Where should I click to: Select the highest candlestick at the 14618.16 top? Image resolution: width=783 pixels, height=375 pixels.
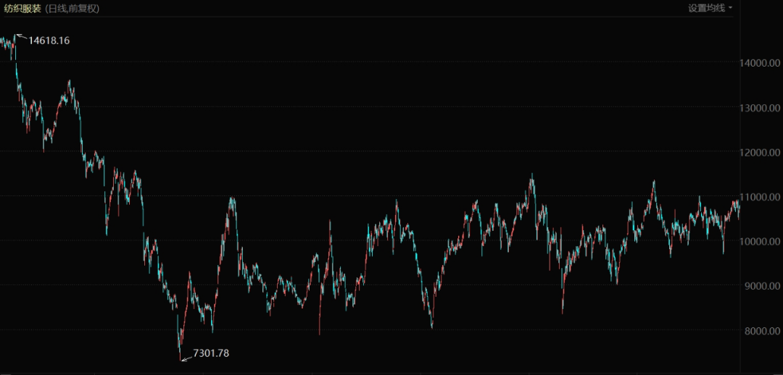pos(15,40)
